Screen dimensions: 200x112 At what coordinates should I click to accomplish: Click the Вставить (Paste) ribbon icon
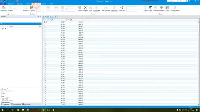[10, 7]
